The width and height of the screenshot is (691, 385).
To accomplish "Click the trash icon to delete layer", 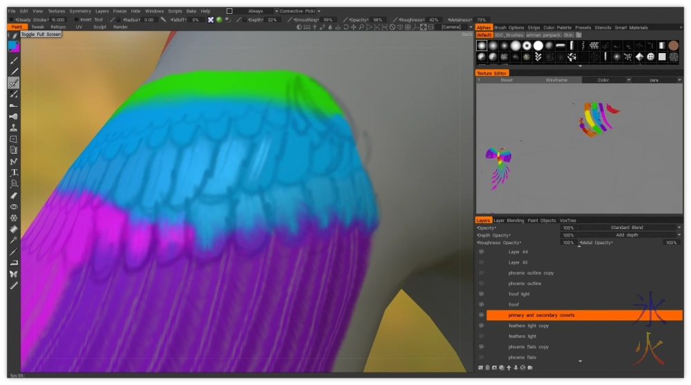I will coord(487,367).
